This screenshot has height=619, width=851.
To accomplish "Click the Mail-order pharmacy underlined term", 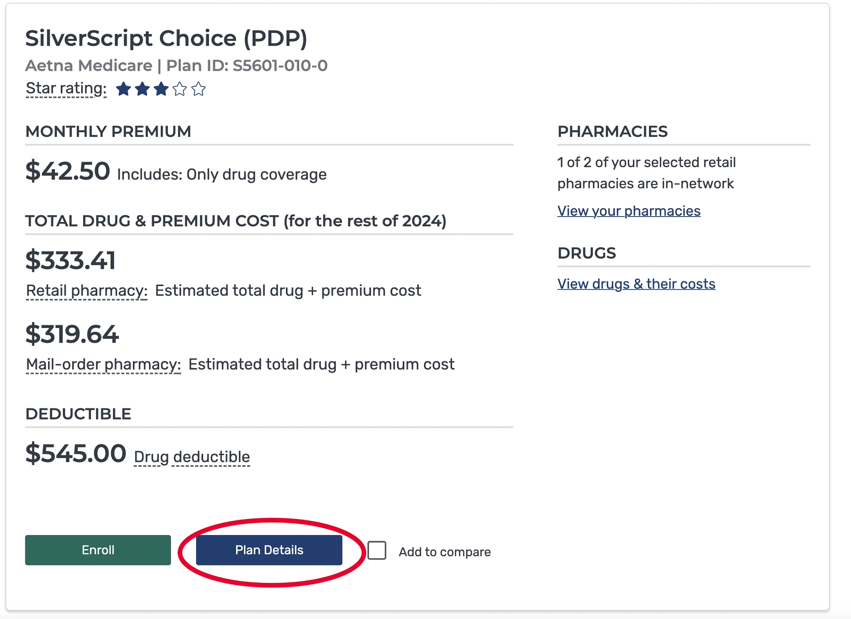I will tap(103, 364).
